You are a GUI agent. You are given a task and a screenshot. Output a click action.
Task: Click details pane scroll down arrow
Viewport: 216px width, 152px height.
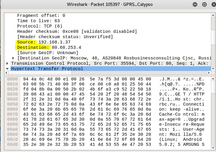click(x=213, y=69)
